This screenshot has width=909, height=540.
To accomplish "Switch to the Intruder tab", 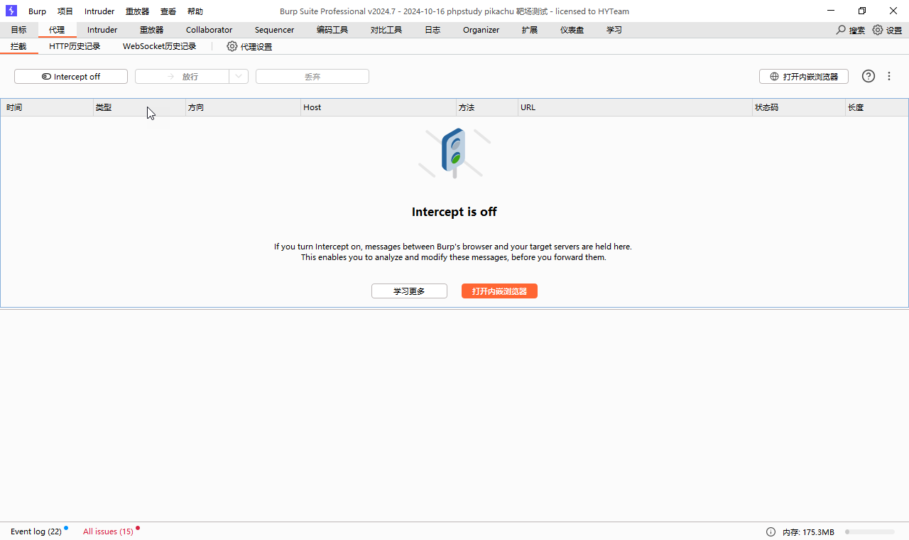I will (102, 30).
